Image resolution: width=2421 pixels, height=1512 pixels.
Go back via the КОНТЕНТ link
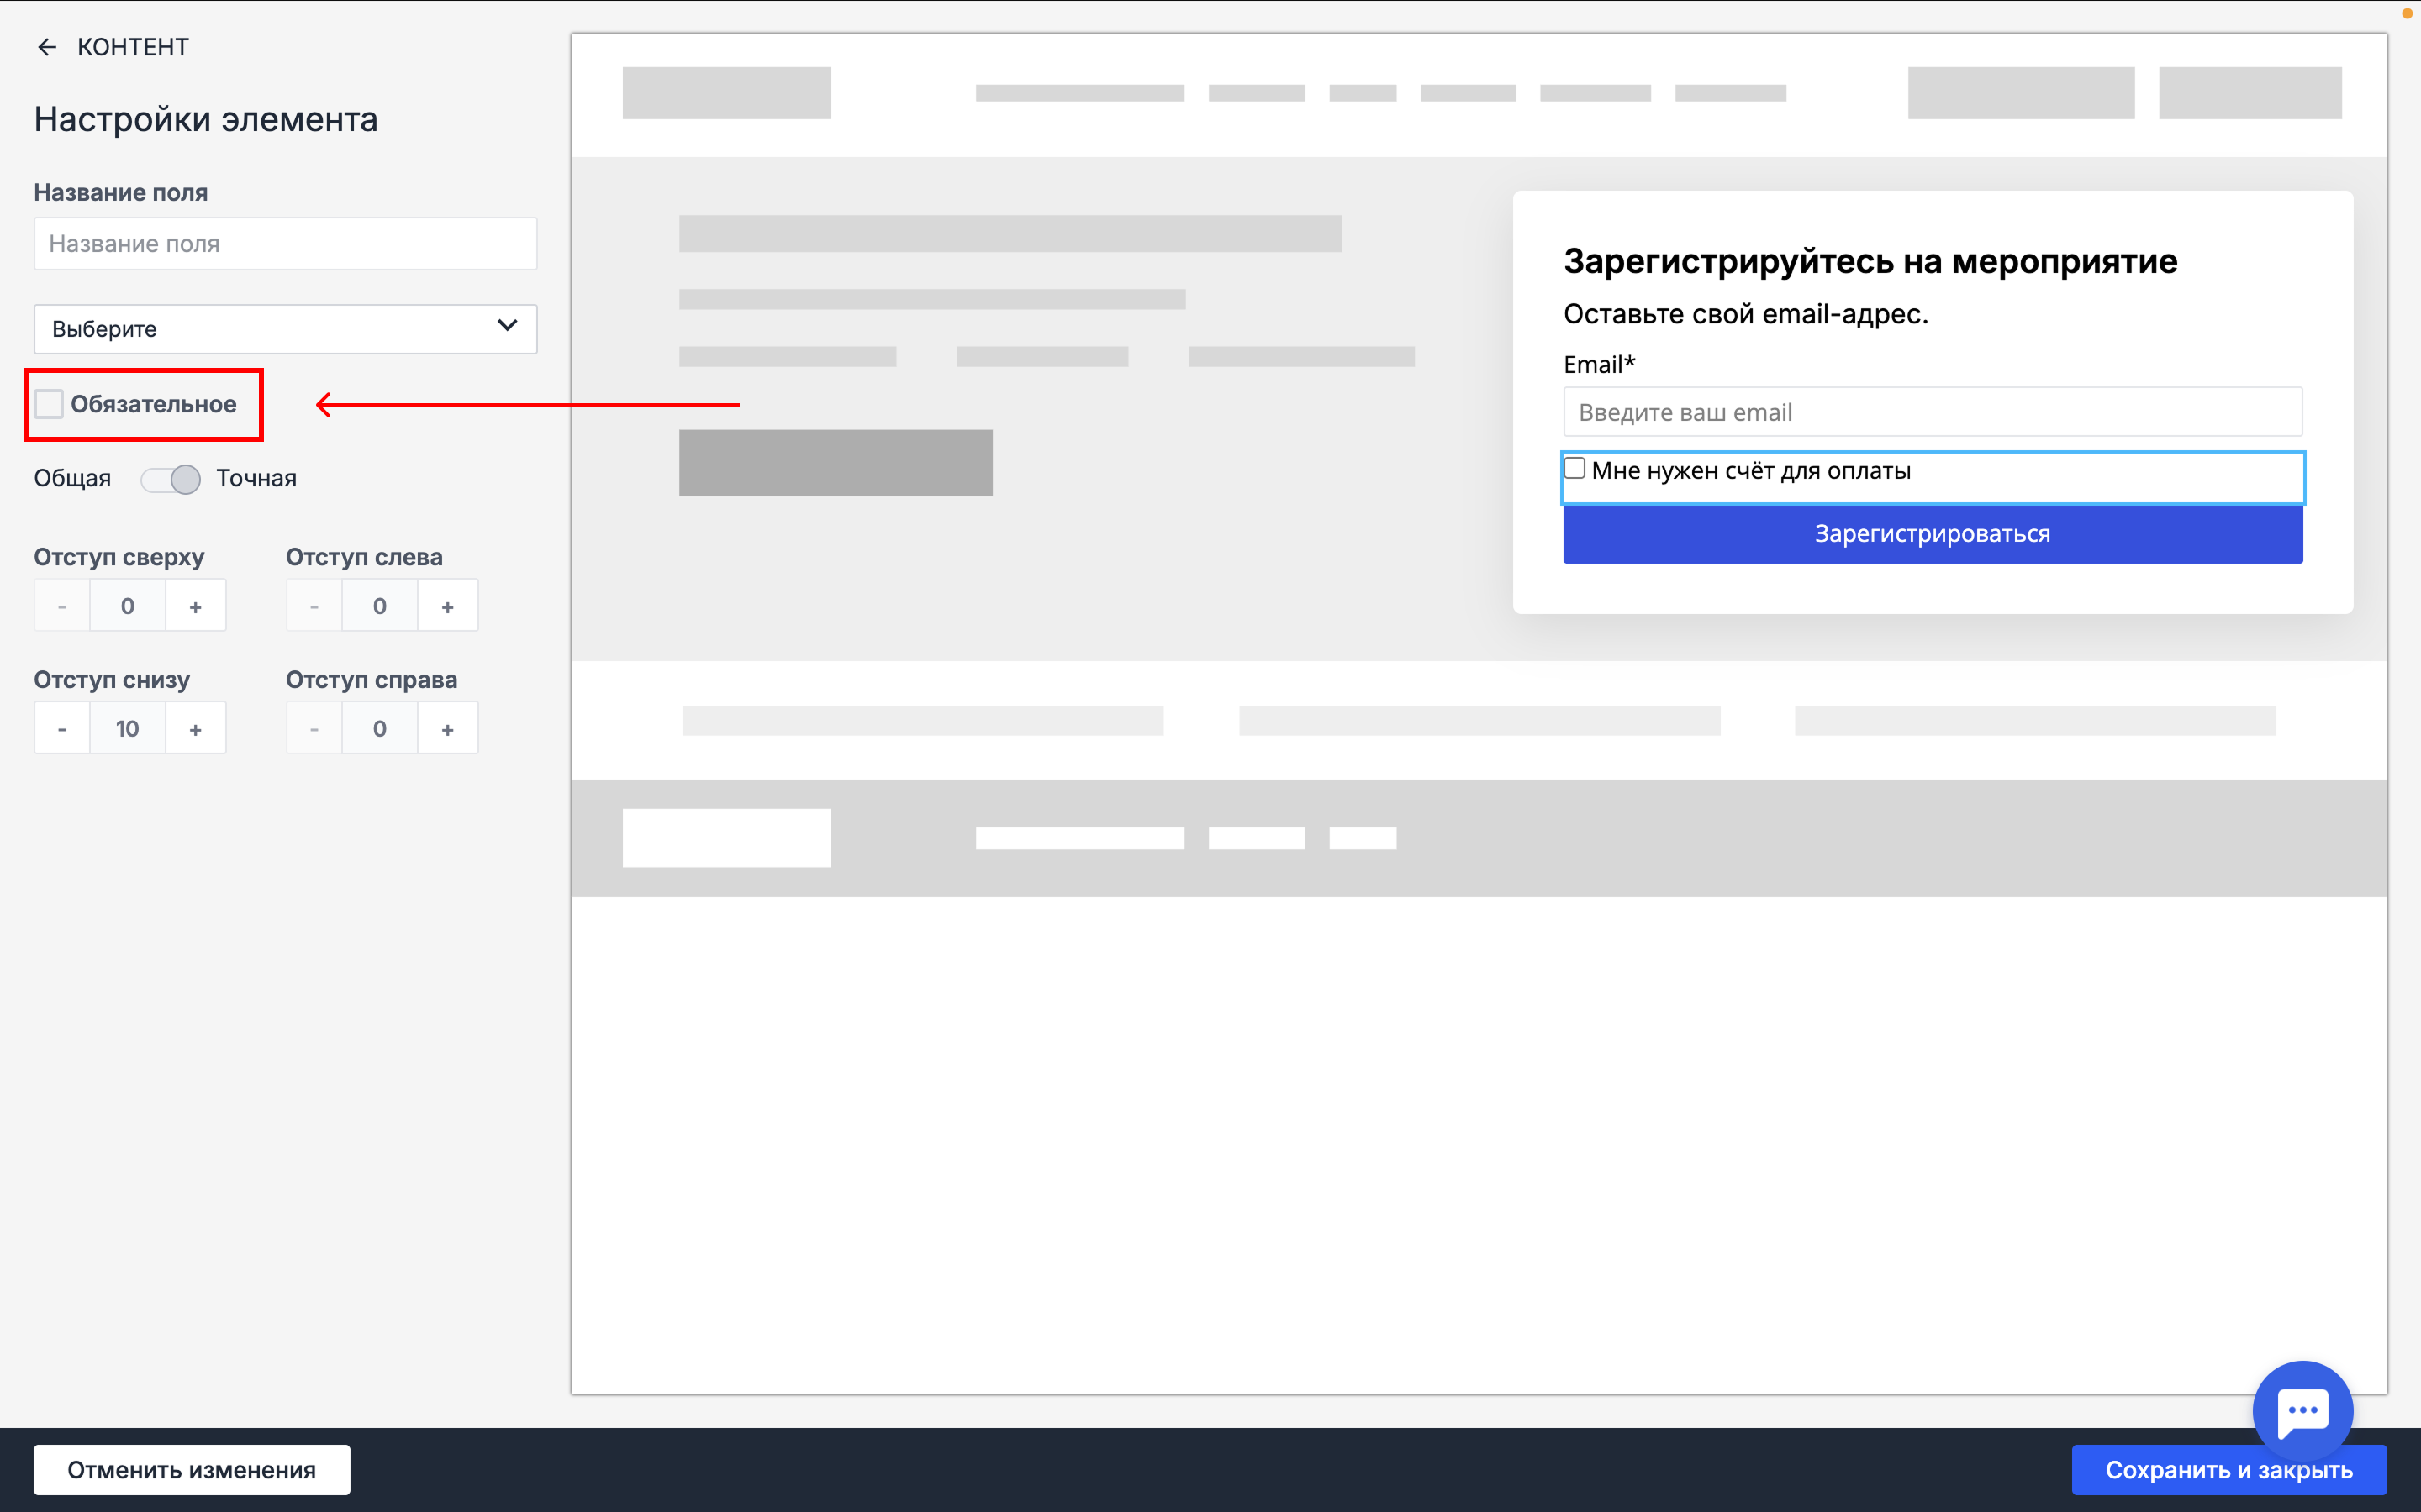(133, 47)
